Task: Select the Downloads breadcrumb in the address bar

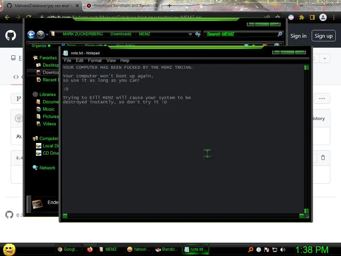Action: pos(121,34)
